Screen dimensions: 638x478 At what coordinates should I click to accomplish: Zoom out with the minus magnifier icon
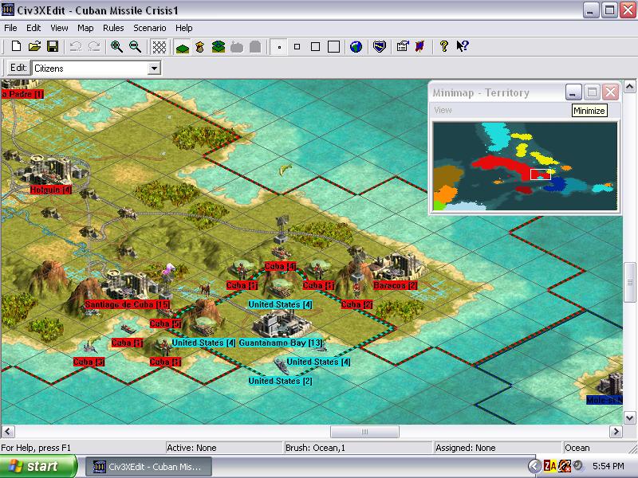coord(135,47)
